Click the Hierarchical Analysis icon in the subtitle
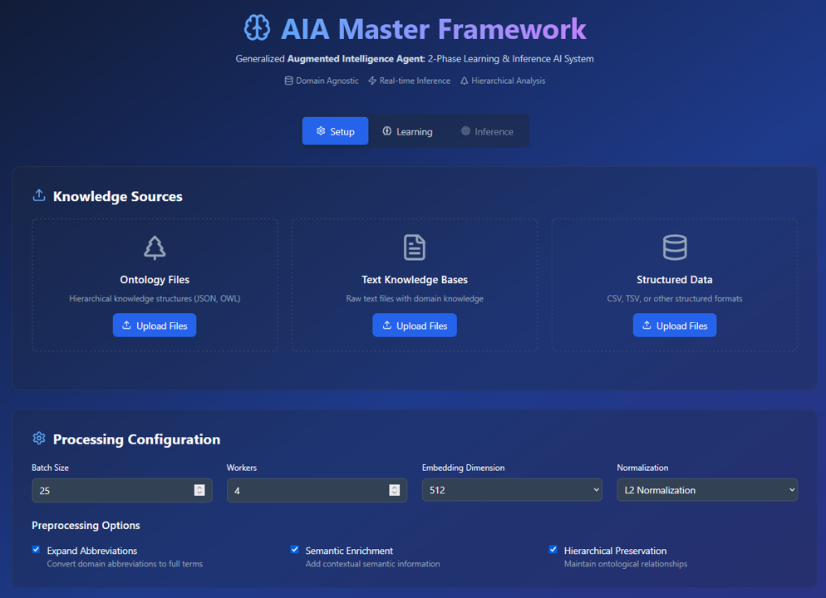Viewport: 826px width, 598px height. point(463,81)
